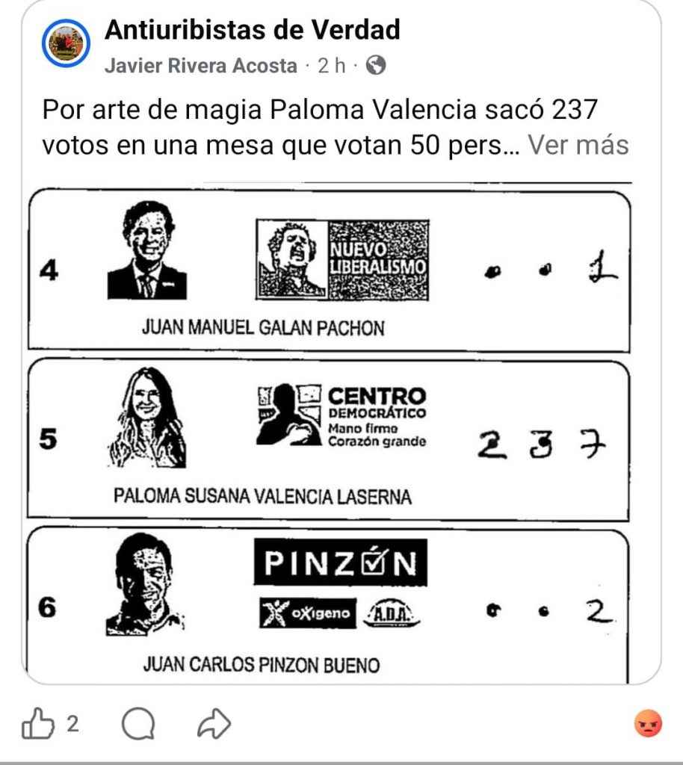Click Paloma Susana Valencia Laserna's portrait
This screenshot has height=765, width=683.
[x=148, y=417]
